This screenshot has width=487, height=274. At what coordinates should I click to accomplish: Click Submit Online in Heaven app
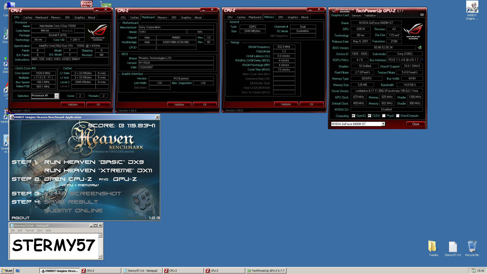point(73,211)
